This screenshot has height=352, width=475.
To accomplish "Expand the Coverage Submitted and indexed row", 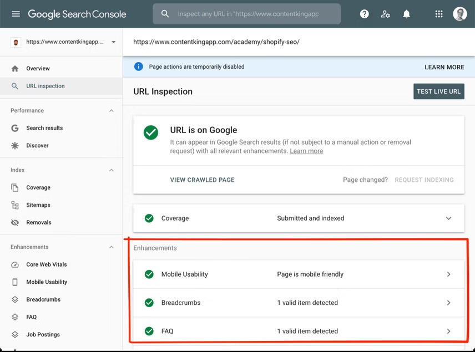I will click(x=448, y=218).
